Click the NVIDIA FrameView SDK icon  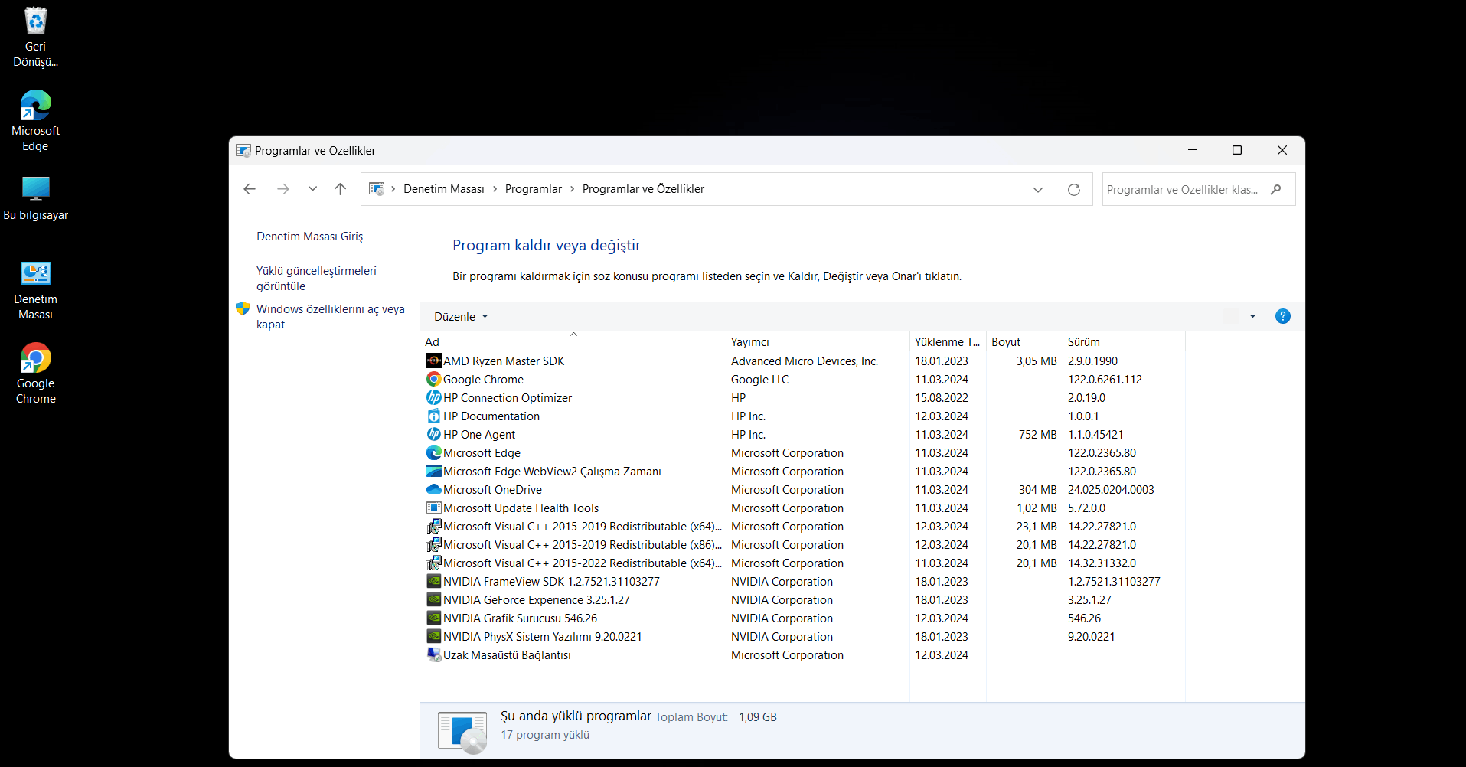434,581
